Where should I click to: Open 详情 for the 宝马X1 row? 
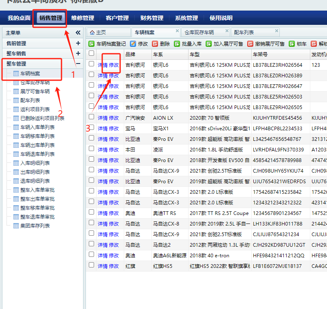pyautogui.click(x=103, y=128)
